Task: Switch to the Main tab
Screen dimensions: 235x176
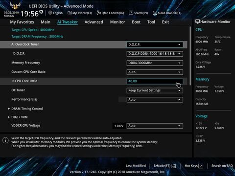Action: 46,22
